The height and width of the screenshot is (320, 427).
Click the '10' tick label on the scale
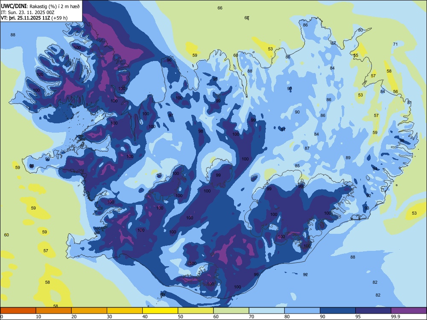[x=38, y=317]
